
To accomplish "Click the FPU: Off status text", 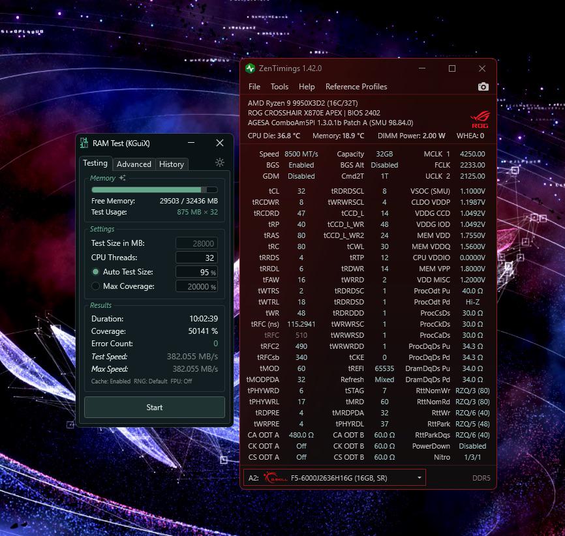I will coord(181,381).
